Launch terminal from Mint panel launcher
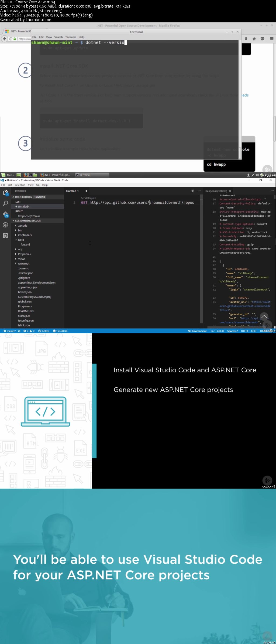The image size is (276, 644). (x=30, y=175)
